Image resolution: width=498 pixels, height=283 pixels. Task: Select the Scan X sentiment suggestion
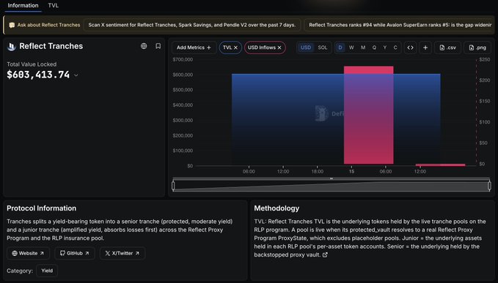click(x=192, y=25)
